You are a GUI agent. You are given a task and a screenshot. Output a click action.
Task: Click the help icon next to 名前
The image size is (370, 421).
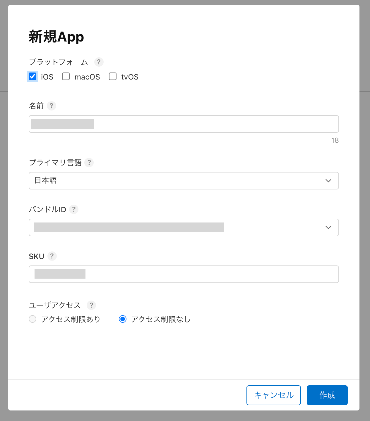[x=52, y=106]
